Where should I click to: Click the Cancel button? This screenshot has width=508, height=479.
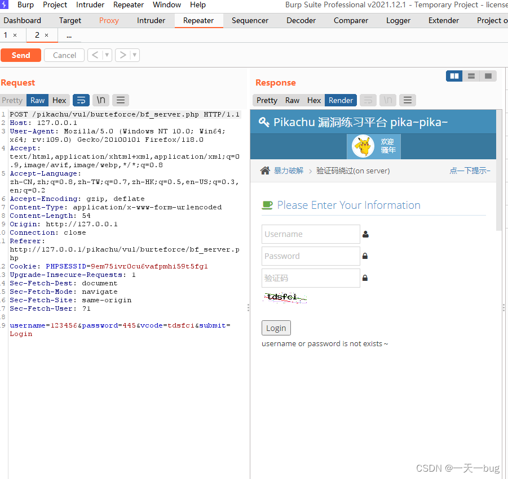coord(64,55)
